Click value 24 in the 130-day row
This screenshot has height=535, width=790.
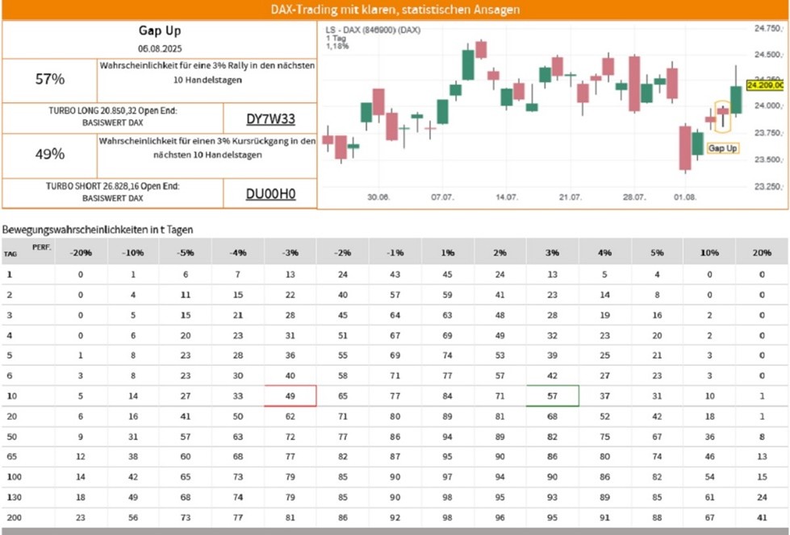tap(762, 497)
